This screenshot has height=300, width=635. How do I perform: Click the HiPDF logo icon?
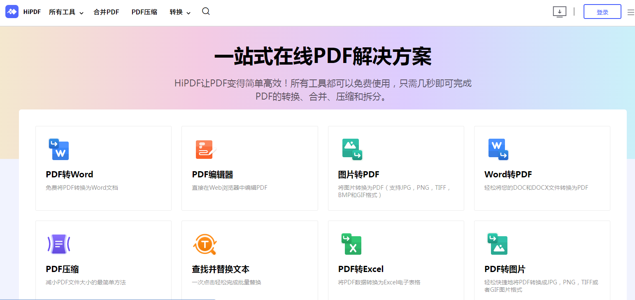[x=12, y=12]
